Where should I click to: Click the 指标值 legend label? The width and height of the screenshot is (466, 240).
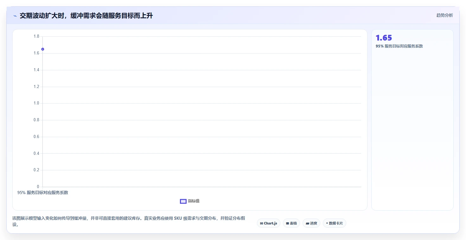[194, 201]
